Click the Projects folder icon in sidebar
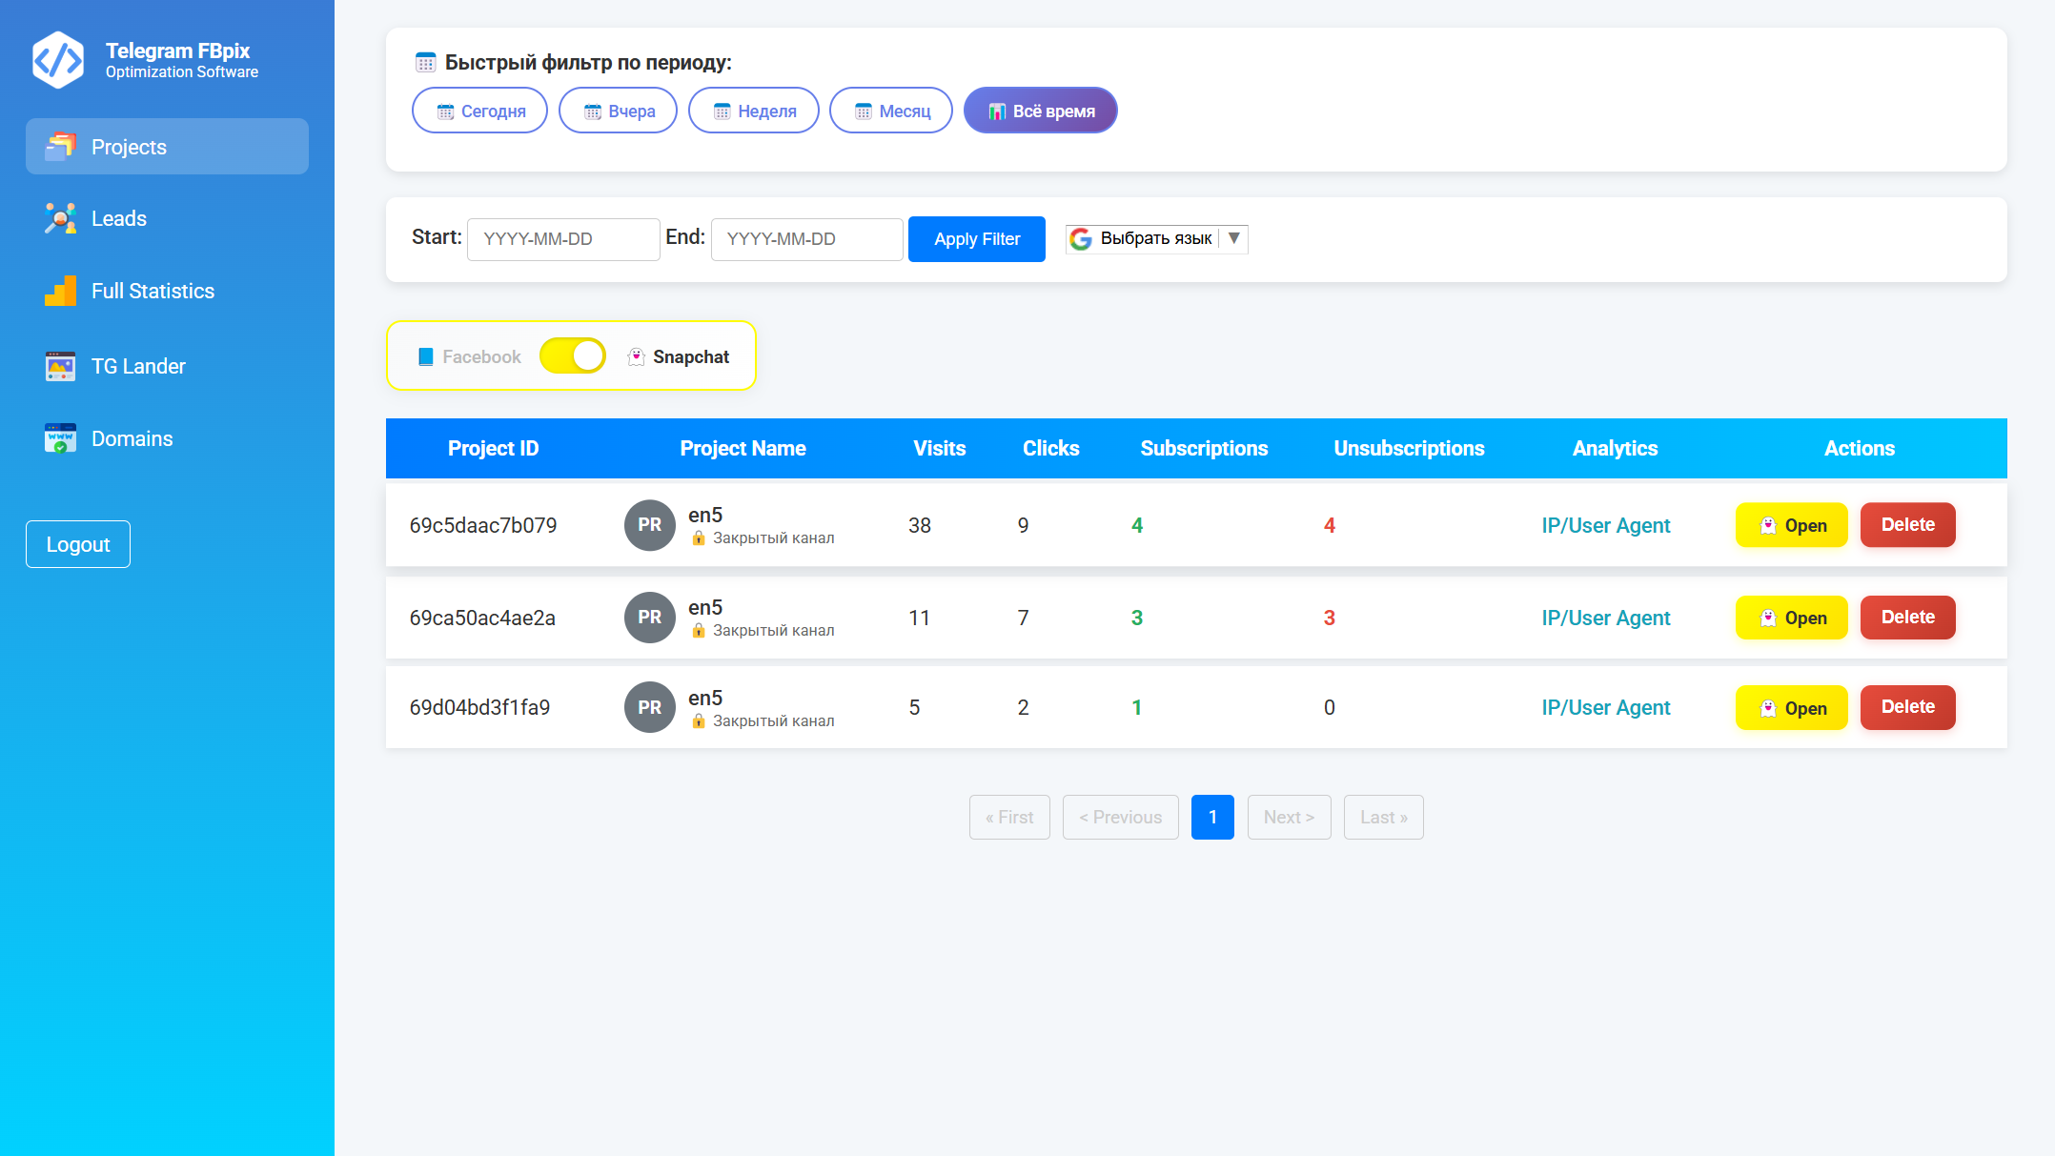This screenshot has width=2055, height=1156. (x=60, y=147)
